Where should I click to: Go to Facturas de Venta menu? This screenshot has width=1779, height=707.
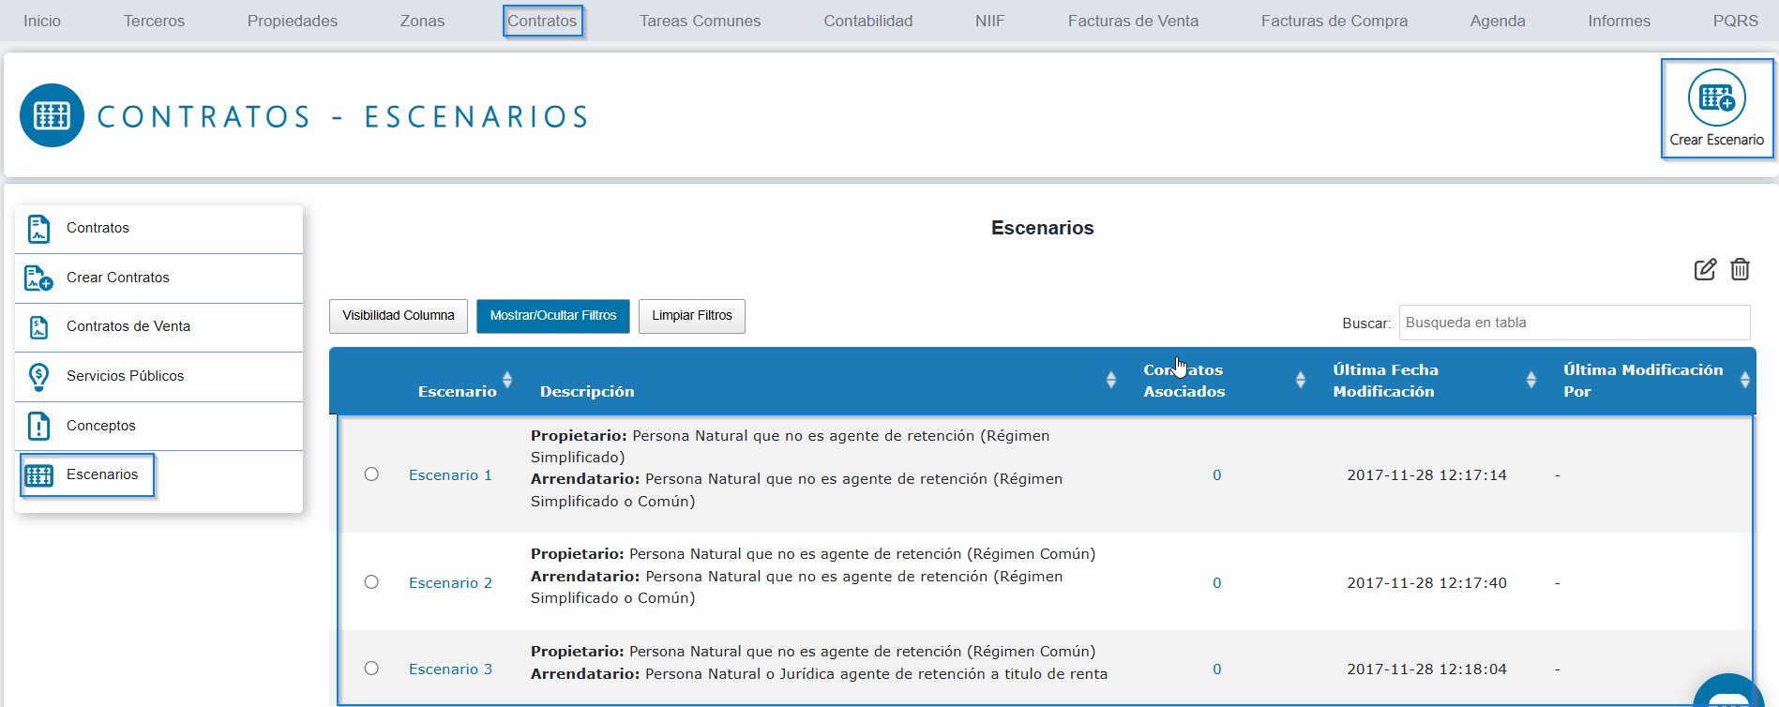click(1133, 21)
